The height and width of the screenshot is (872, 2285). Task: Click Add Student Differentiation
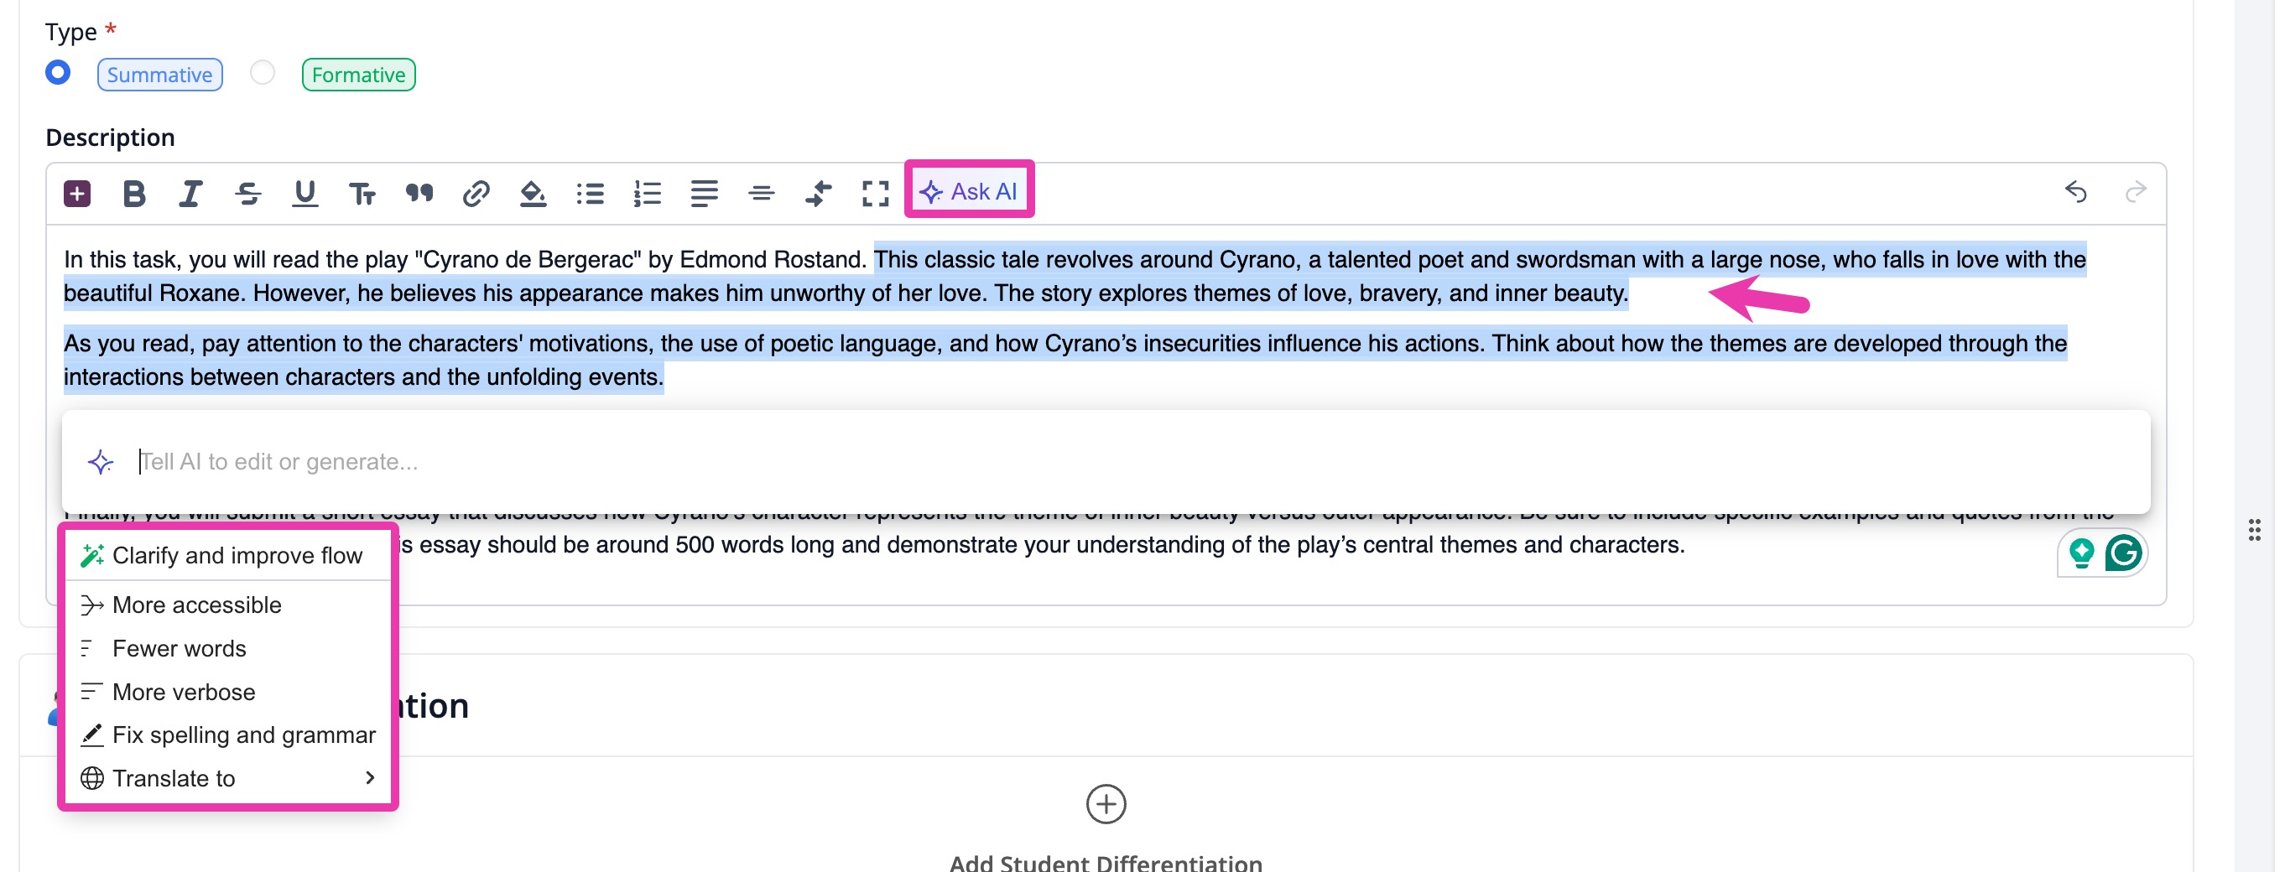click(1106, 805)
